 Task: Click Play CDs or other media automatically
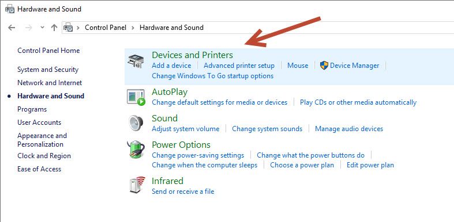[358, 102]
